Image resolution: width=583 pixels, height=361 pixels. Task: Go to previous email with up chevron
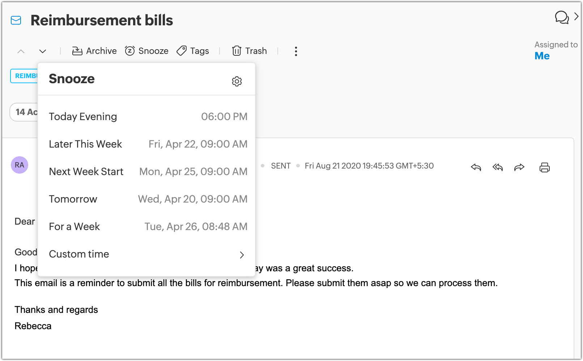tap(21, 51)
